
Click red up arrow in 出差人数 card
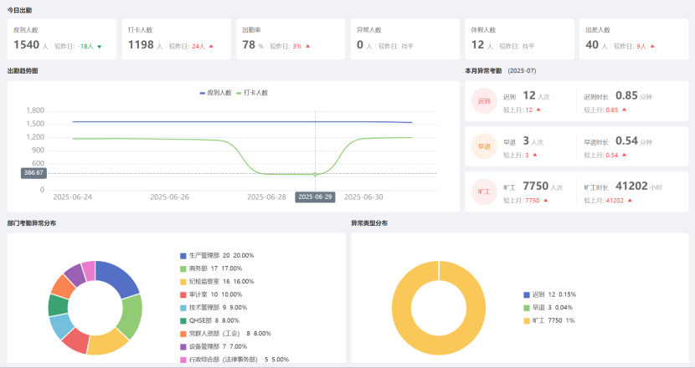tap(652, 46)
